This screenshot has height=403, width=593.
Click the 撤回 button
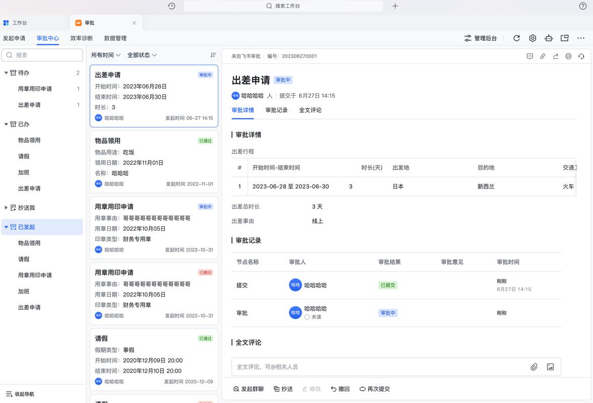coord(340,389)
